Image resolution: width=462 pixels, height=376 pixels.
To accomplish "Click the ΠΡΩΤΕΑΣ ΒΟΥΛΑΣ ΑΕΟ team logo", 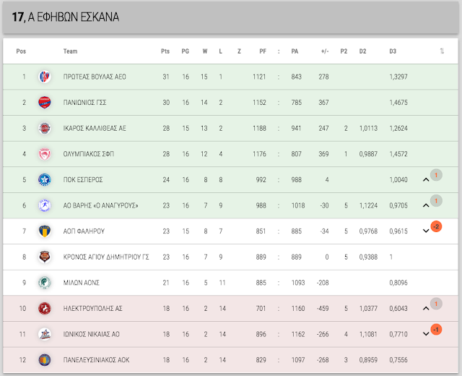I will (45, 77).
